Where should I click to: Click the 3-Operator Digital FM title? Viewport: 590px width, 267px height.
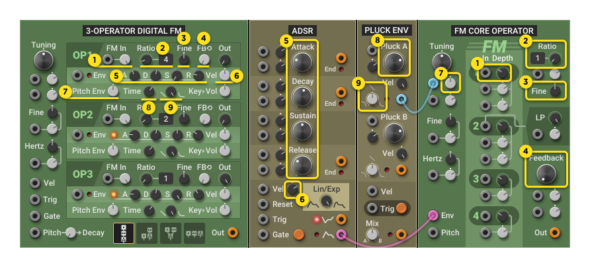pyautogui.click(x=132, y=30)
